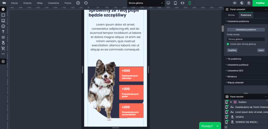Click the Duplikuj button
Image resolution: width=268 pixels, height=129 pixels.
232,50
